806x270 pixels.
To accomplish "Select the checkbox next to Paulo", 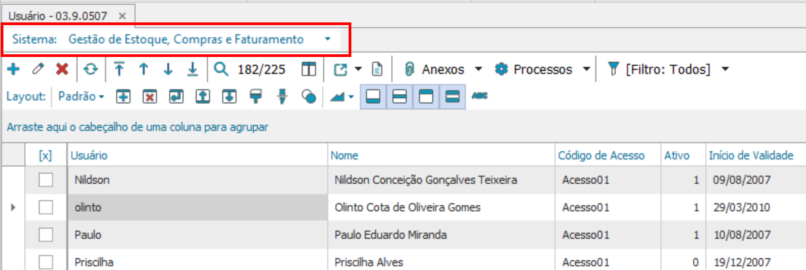I will tap(46, 235).
